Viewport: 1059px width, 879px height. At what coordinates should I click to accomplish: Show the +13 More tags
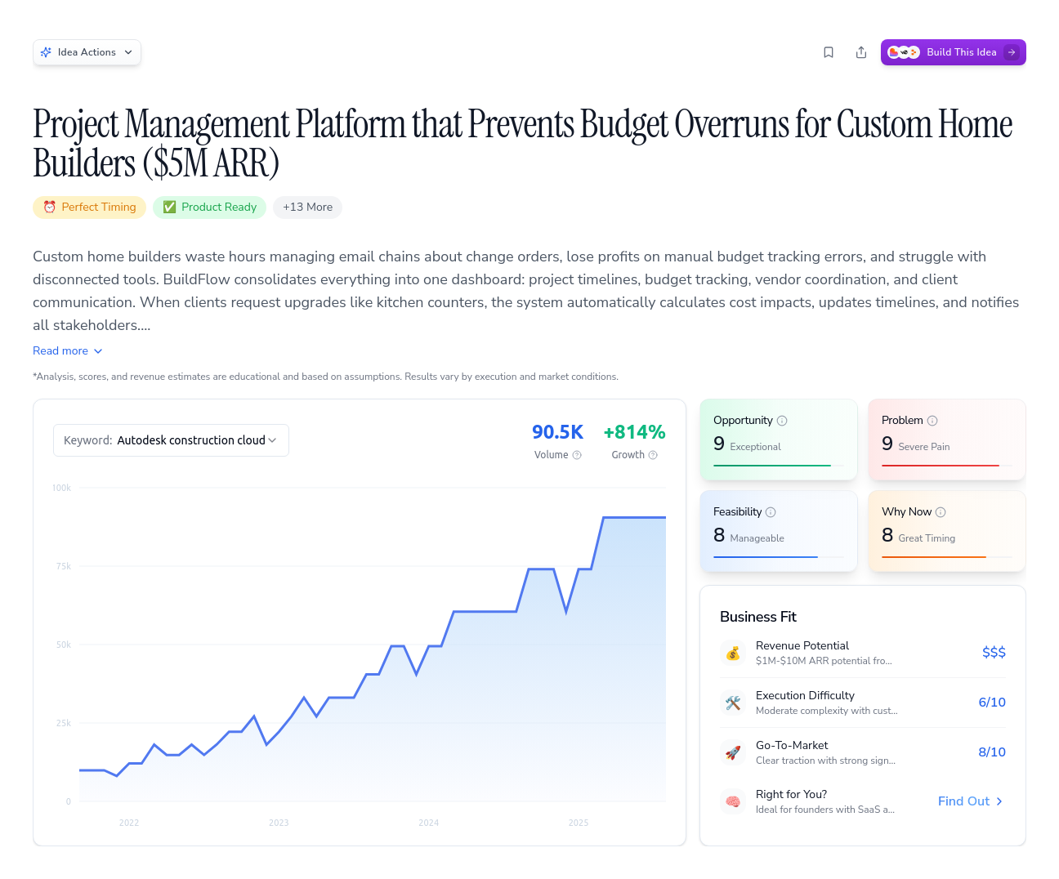click(307, 207)
